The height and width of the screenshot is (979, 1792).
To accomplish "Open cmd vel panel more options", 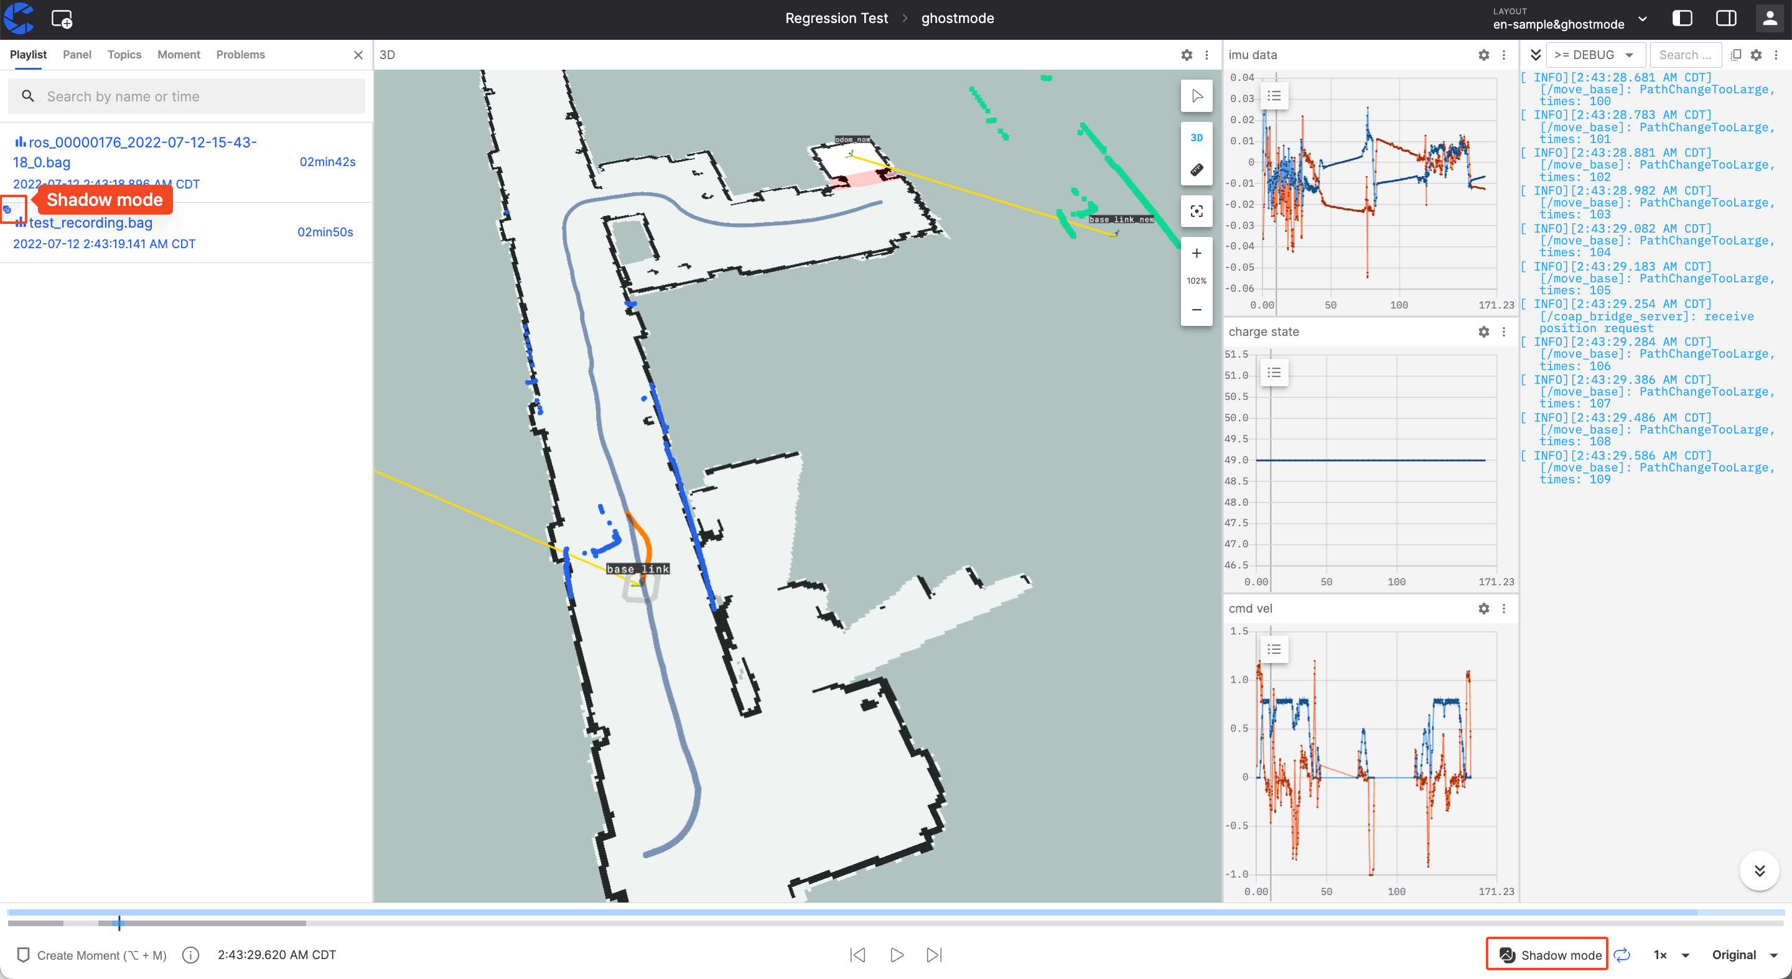I will pyautogui.click(x=1504, y=608).
